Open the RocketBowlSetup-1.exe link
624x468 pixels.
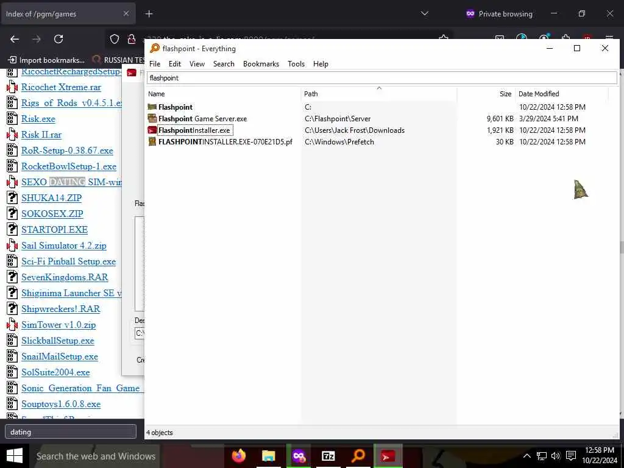tap(69, 166)
